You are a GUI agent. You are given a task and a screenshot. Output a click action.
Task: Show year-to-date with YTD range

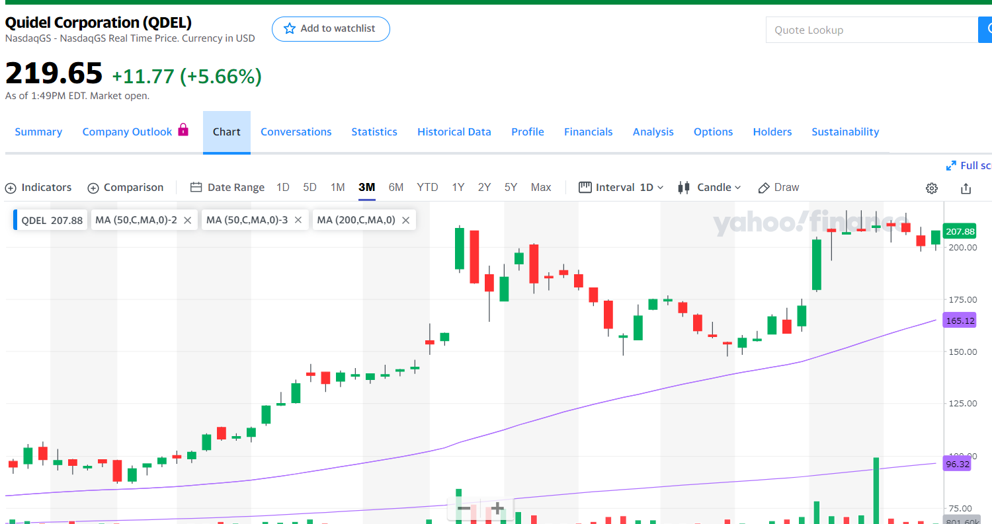tap(428, 188)
